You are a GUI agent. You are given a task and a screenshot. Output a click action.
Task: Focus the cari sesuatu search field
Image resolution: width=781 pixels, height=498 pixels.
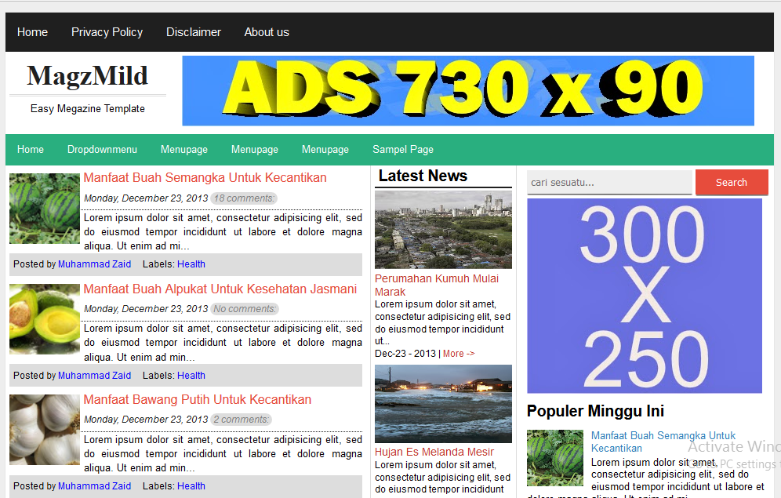point(609,182)
